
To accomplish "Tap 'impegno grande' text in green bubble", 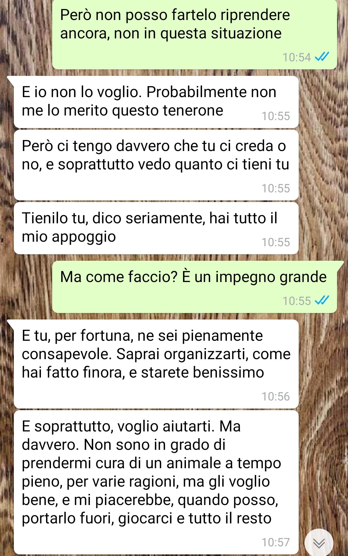I will (x=271, y=278).
